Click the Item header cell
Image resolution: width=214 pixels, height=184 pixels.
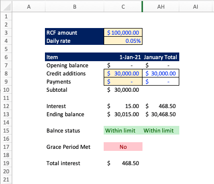pos(75,57)
